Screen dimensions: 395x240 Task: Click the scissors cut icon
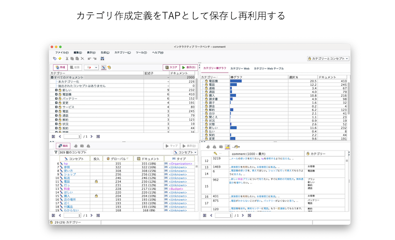point(67,58)
